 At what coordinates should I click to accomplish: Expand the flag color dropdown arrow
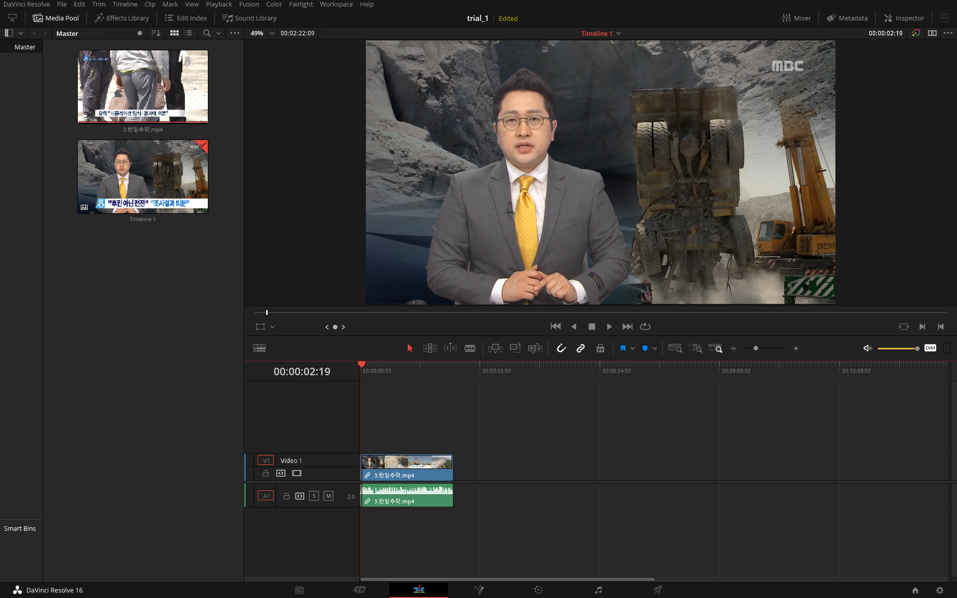[633, 348]
